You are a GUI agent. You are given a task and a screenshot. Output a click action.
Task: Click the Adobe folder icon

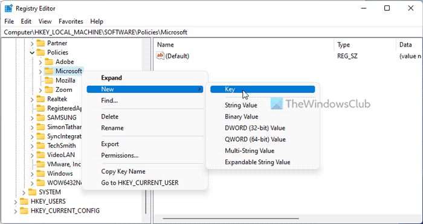[49, 62]
